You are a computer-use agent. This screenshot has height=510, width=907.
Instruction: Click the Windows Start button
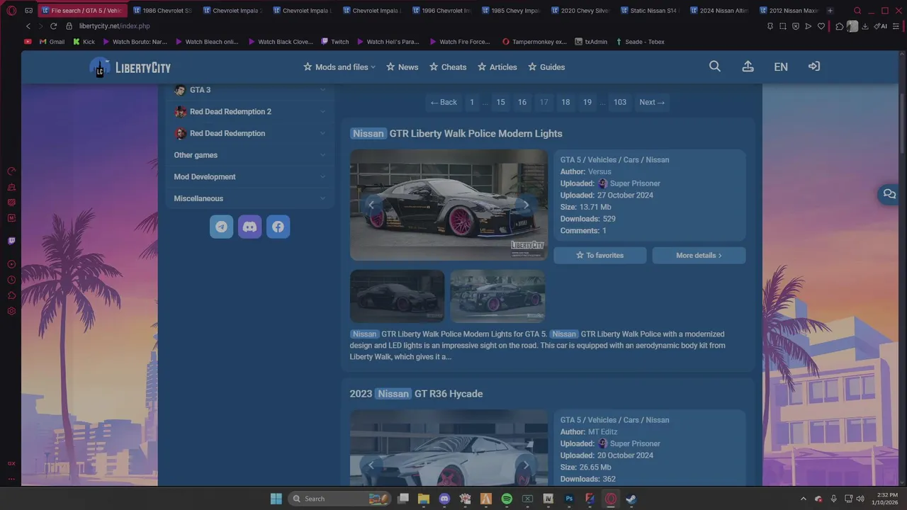tap(276, 499)
